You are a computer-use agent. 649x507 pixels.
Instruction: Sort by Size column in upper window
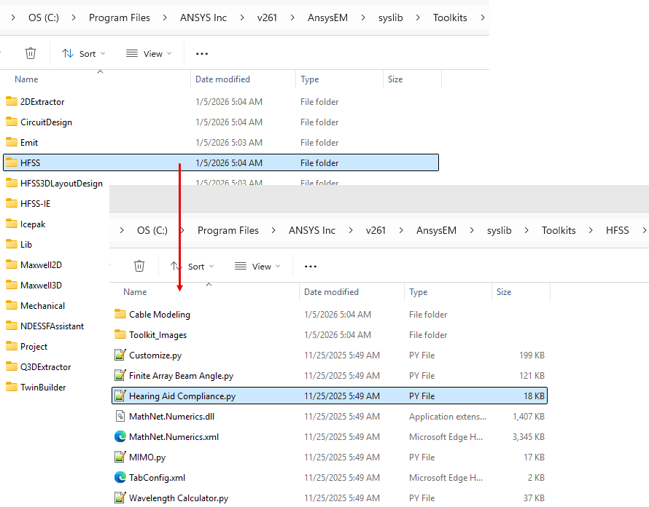point(395,79)
